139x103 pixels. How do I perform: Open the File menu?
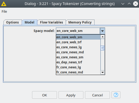click(x=4, y=12)
